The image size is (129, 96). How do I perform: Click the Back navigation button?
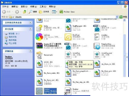(x=6, y=12)
